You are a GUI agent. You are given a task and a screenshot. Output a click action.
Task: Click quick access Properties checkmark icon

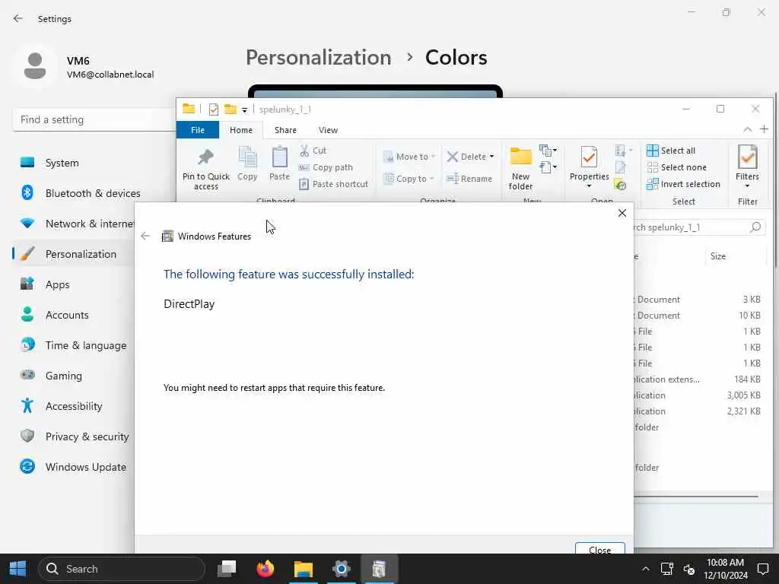[214, 109]
